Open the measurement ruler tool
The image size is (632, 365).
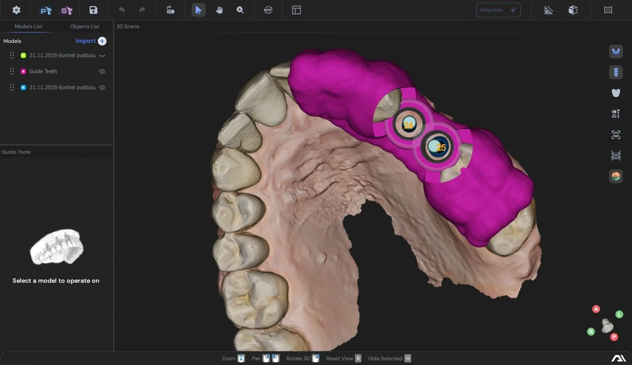(548, 10)
